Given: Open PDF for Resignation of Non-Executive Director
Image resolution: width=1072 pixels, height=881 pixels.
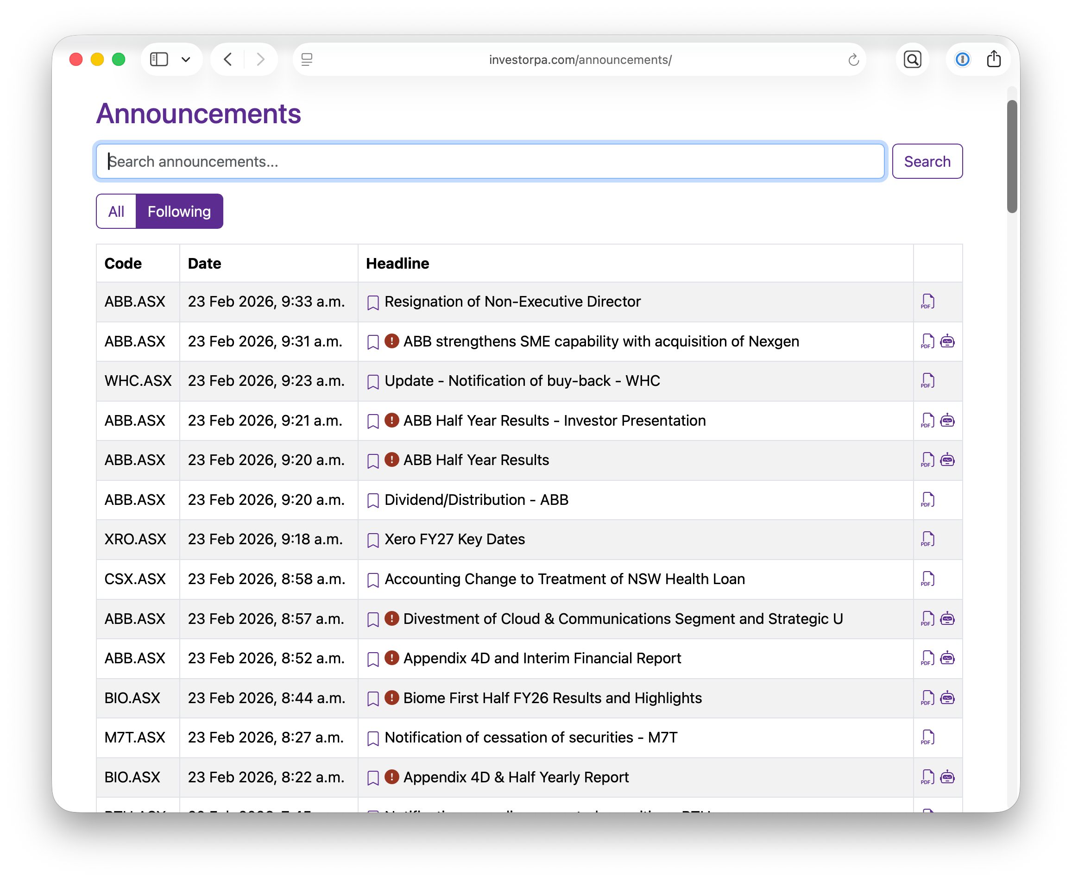Looking at the screenshot, I should tap(927, 302).
